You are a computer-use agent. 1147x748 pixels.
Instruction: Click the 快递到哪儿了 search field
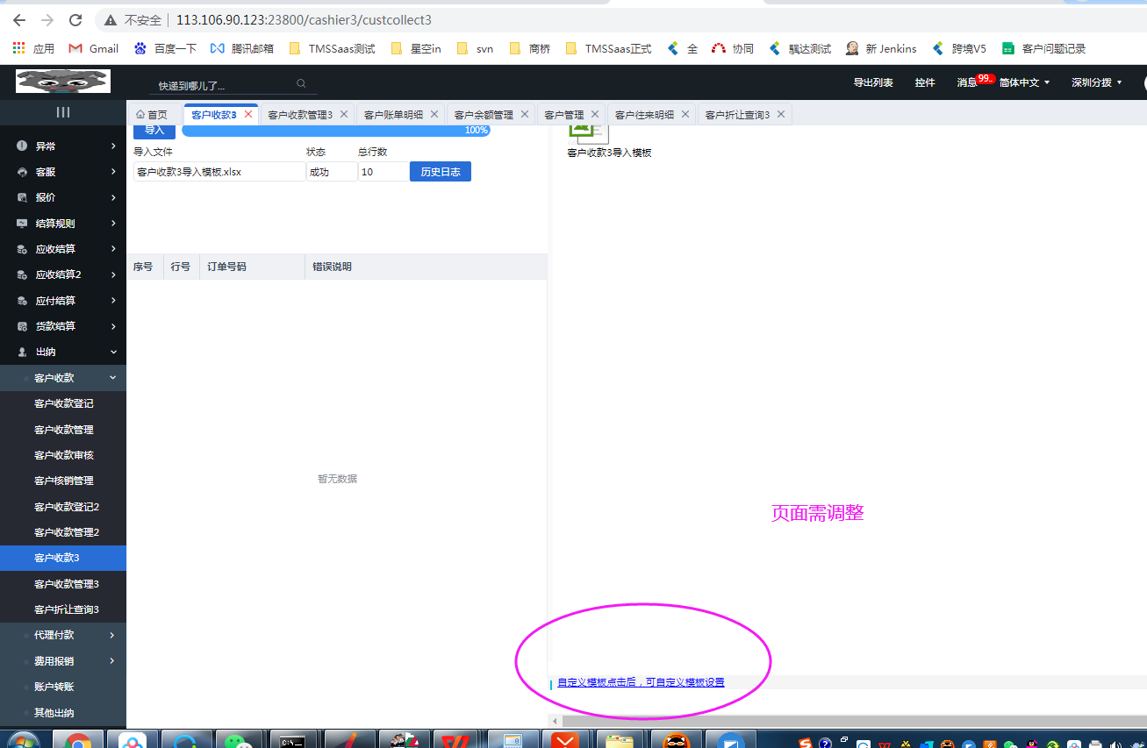coord(225,85)
